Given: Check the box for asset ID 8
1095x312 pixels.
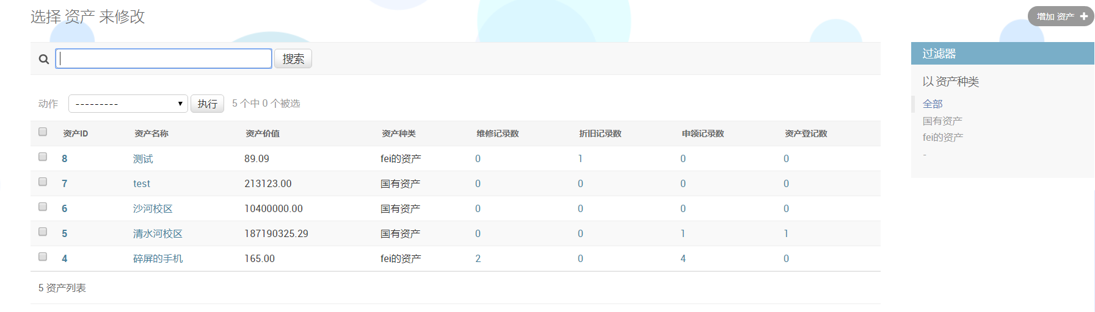Looking at the screenshot, I should tap(43, 157).
